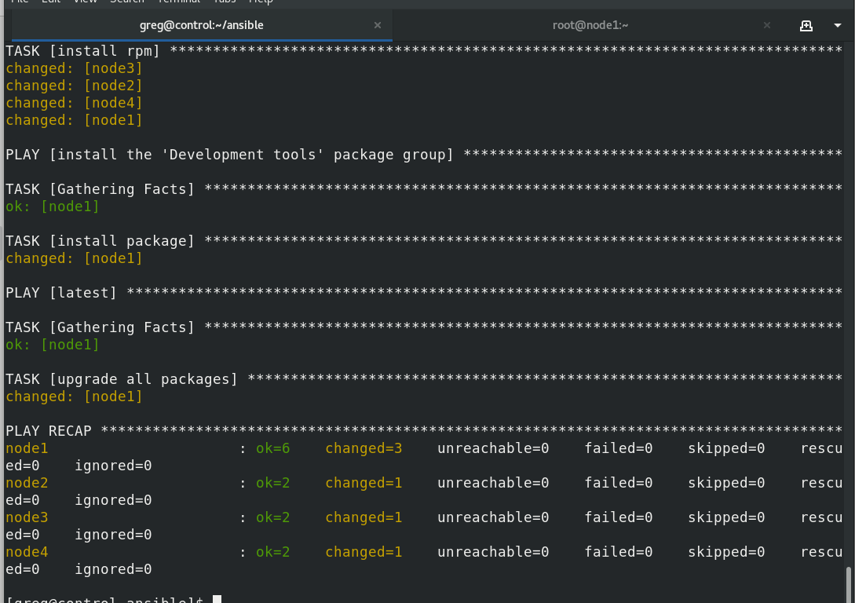Click 'unreachable=0' in node3 recap row
855x603 pixels.
(x=493, y=517)
